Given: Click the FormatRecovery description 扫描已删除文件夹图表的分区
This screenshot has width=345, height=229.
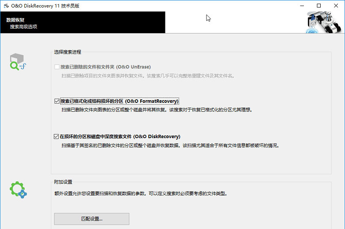Looking at the screenshot, I should [157, 110].
